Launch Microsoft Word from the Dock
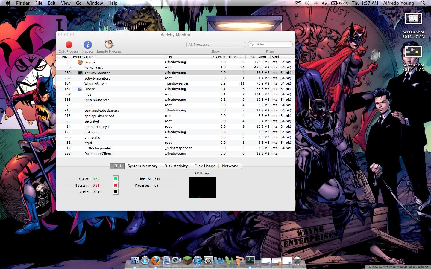This screenshot has width=431, height=269. [x=218, y=260]
